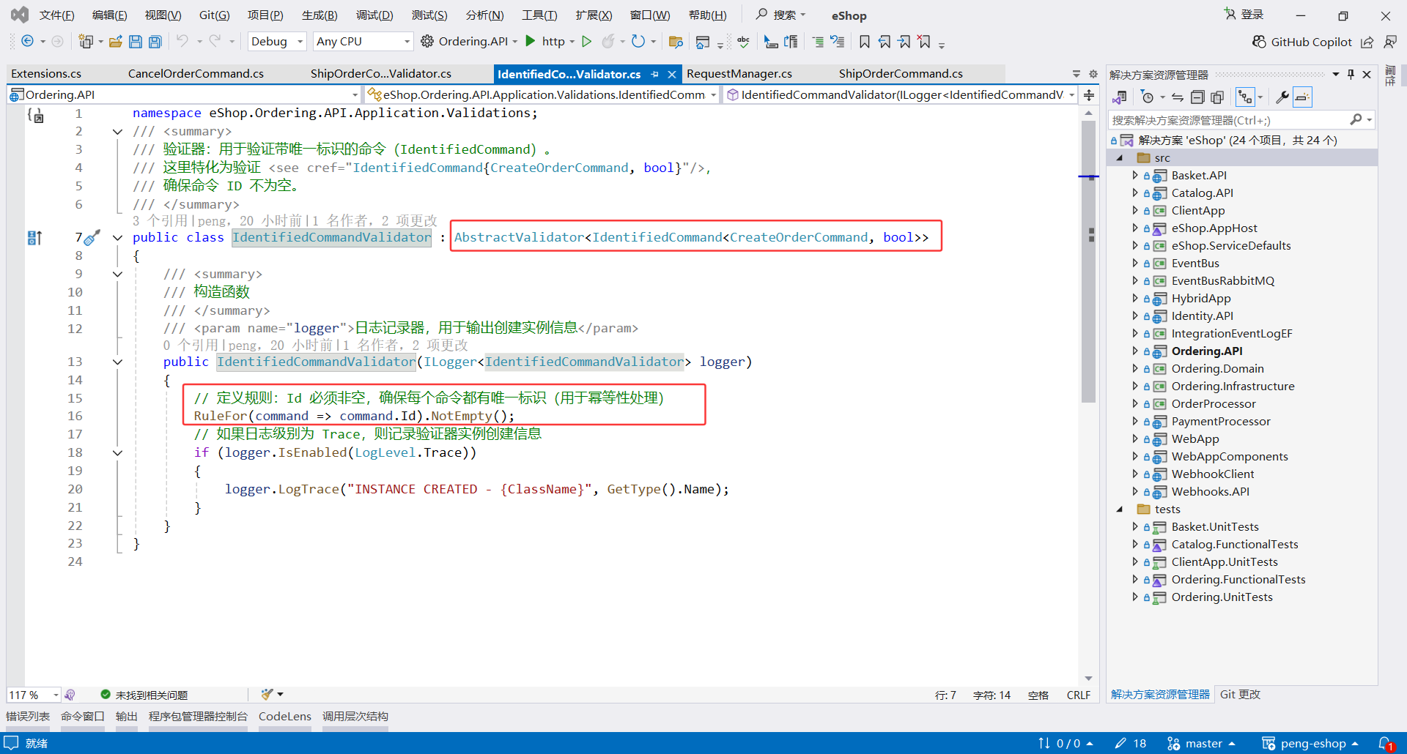Screen dimensions: 1407x754
Task: Switch to the Git 更改 tab
Action: click(x=1240, y=694)
